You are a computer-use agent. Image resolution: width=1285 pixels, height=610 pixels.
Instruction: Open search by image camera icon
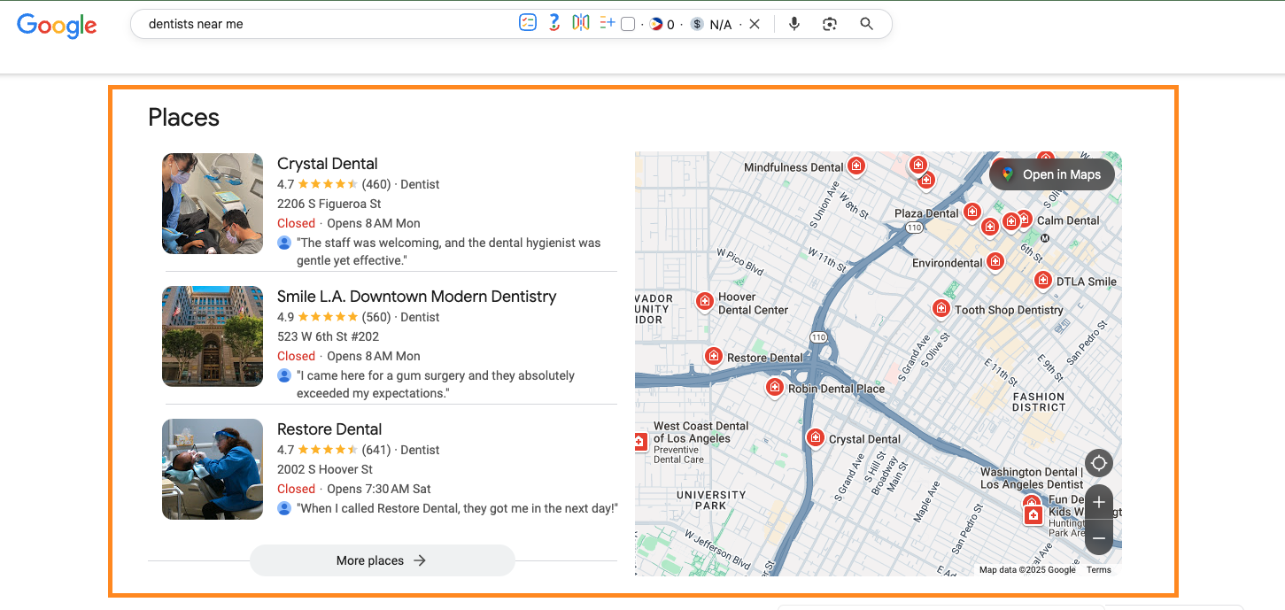(x=830, y=25)
